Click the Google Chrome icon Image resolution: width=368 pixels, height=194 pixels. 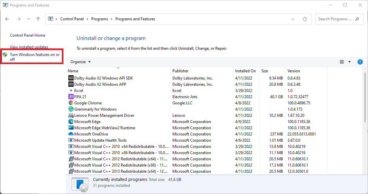tap(71, 103)
